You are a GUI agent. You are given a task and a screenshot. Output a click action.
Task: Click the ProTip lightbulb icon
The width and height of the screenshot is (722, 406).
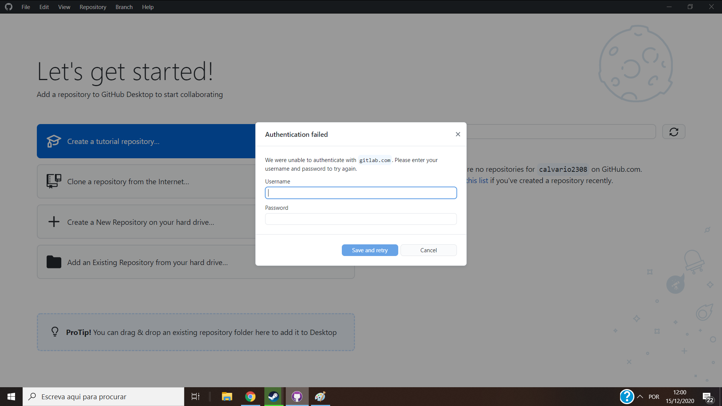[x=55, y=332]
